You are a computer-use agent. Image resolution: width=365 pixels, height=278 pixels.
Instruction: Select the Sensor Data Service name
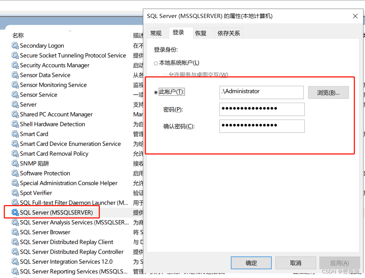[x=45, y=75]
